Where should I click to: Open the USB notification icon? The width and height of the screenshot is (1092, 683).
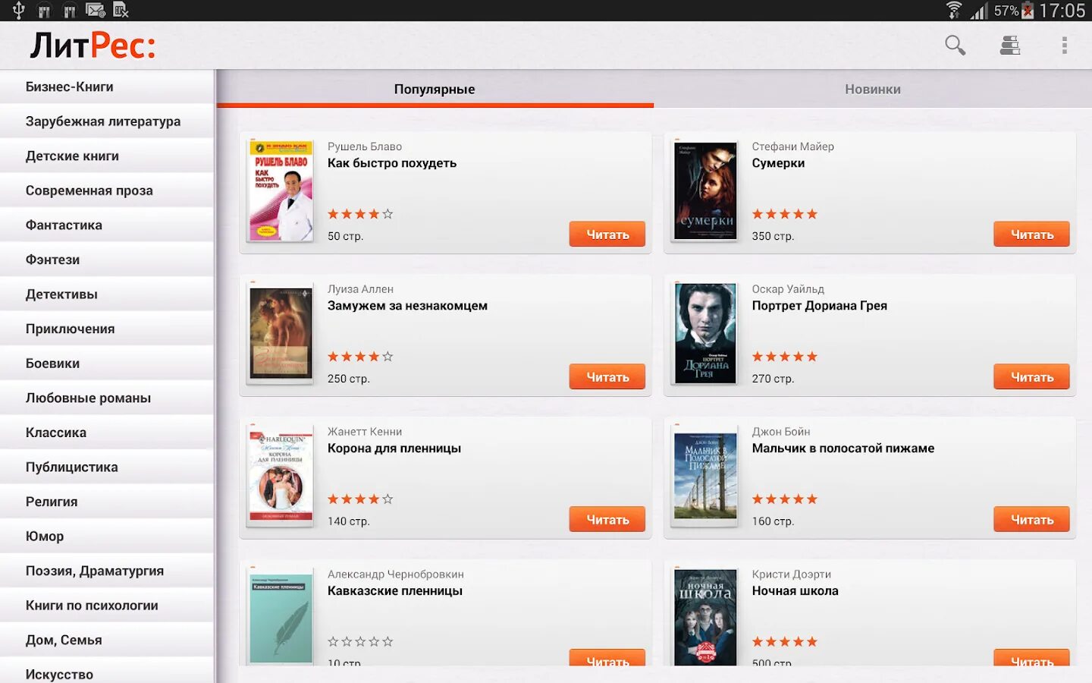[18, 11]
